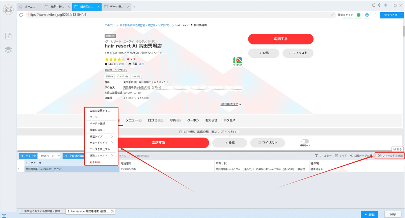The width and height of the screenshot is (405, 218).
Task: Select 列を削除 in context menu
Action: [95, 162]
